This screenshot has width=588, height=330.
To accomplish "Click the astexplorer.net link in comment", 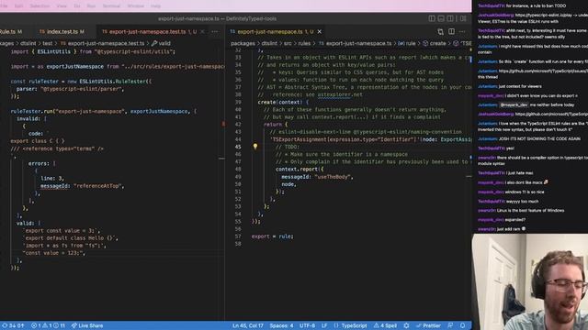I will click(x=340, y=94).
